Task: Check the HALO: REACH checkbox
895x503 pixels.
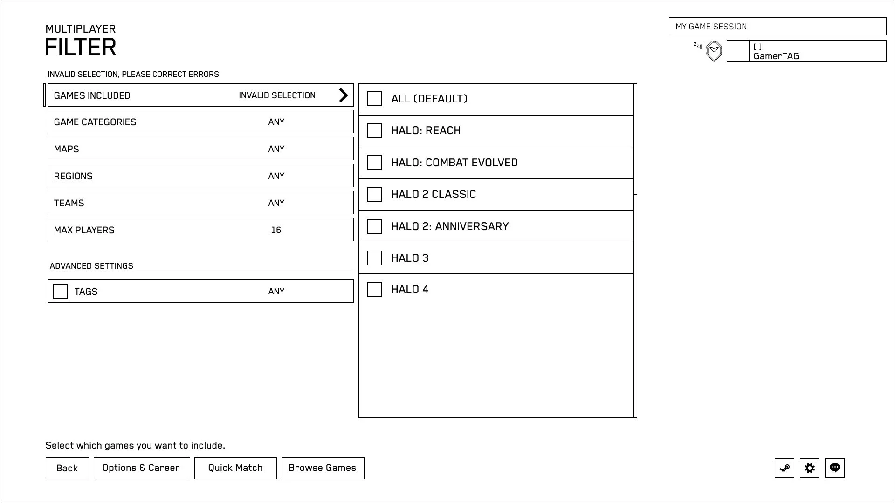Action: pos(374,130)
